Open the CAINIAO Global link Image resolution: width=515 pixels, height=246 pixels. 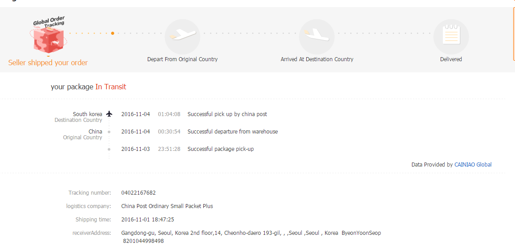tap(473, 165)
